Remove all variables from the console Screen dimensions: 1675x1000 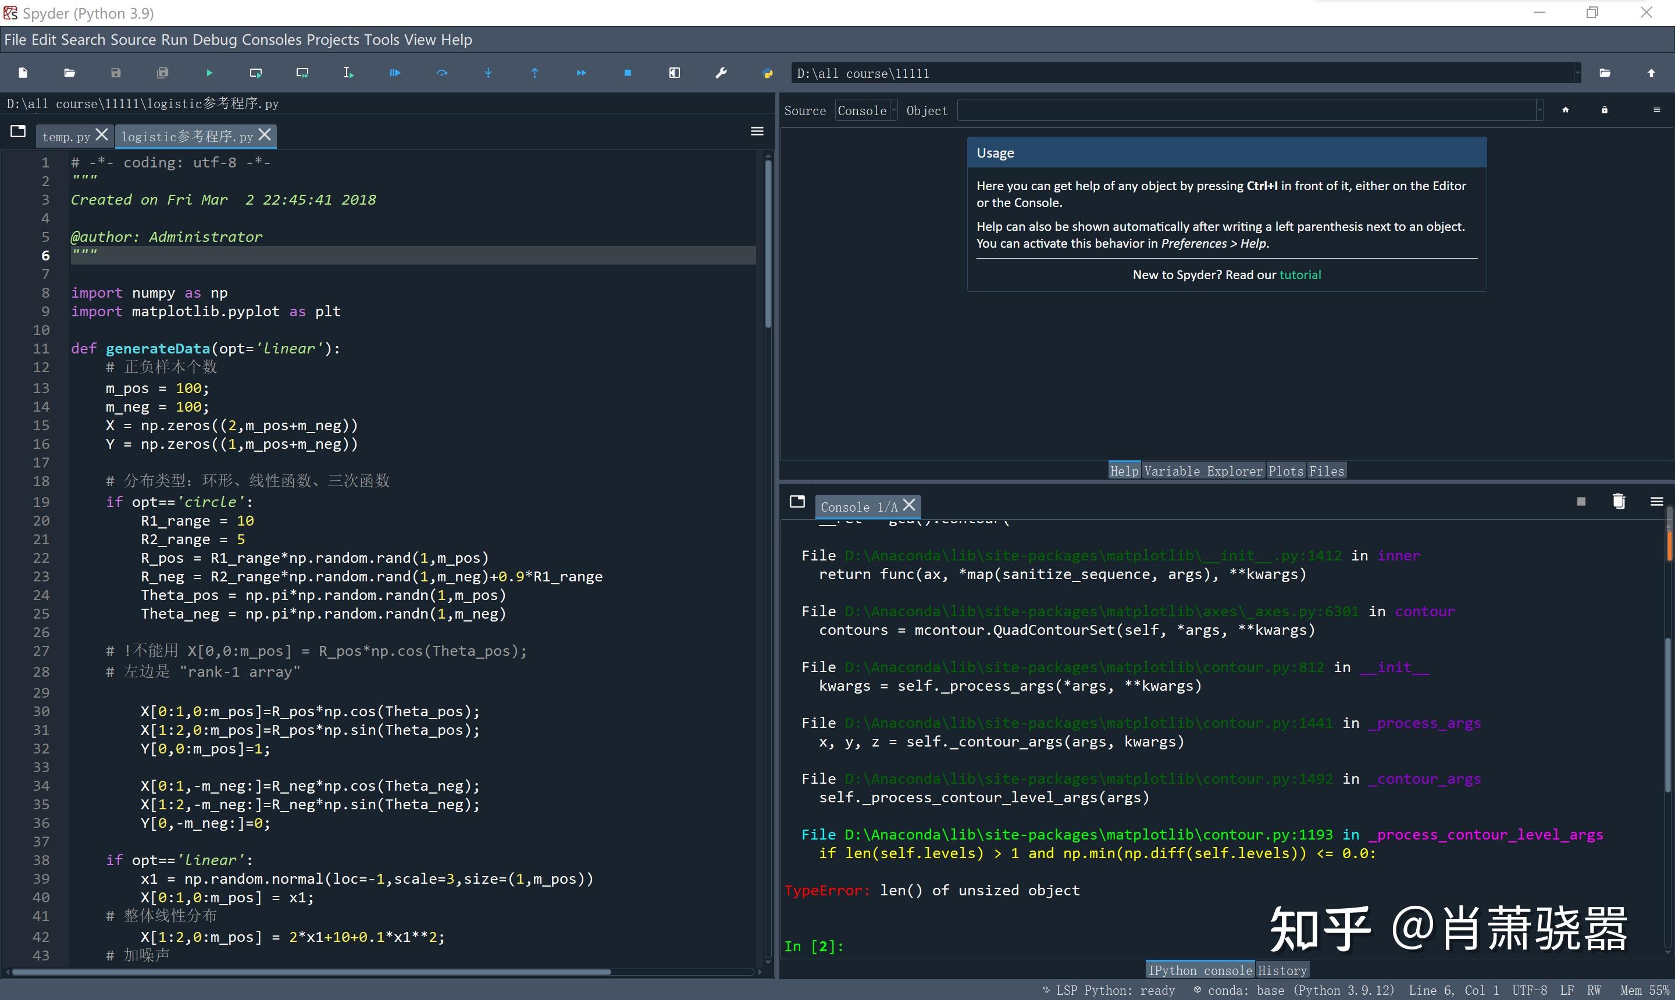[1619, 501]
